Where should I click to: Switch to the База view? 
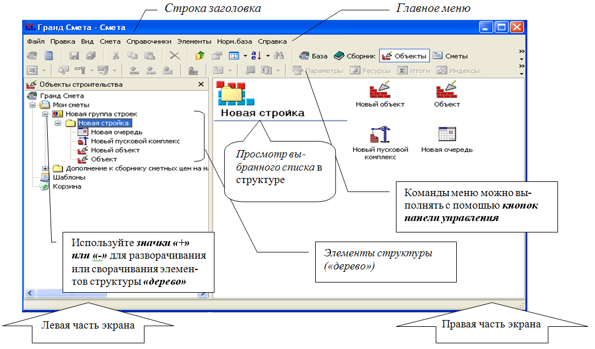click(313, 56)
